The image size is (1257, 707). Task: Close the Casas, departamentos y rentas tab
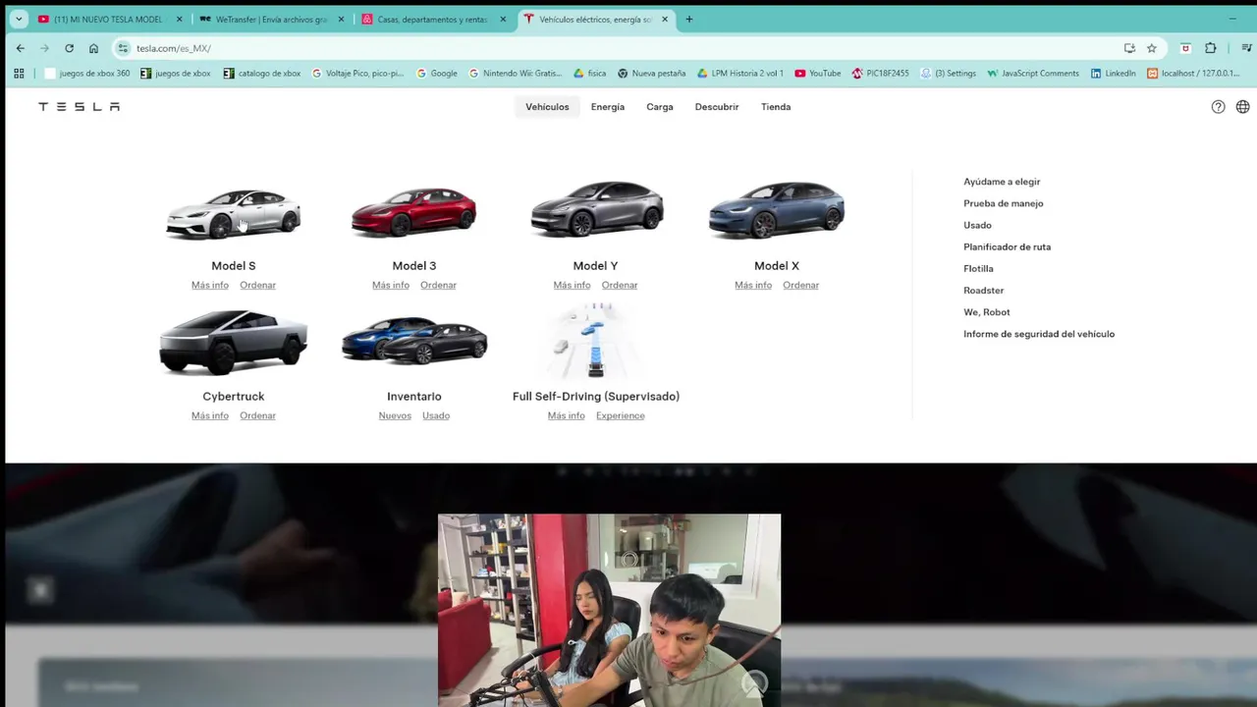click(503, 19)
